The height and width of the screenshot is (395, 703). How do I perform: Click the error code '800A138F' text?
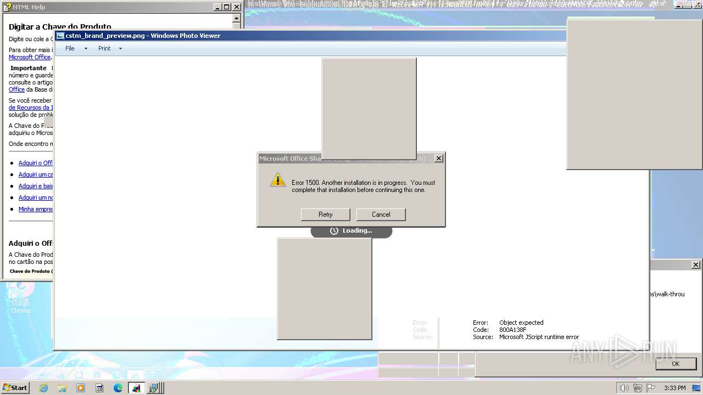512,330
